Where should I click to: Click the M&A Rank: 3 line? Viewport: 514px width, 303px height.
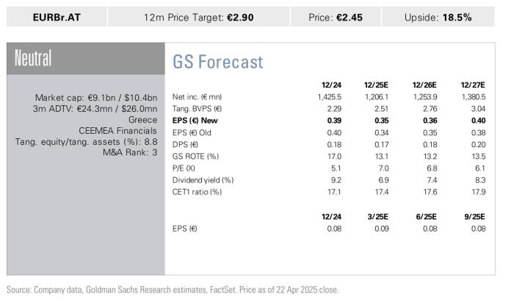pos(130,152)
